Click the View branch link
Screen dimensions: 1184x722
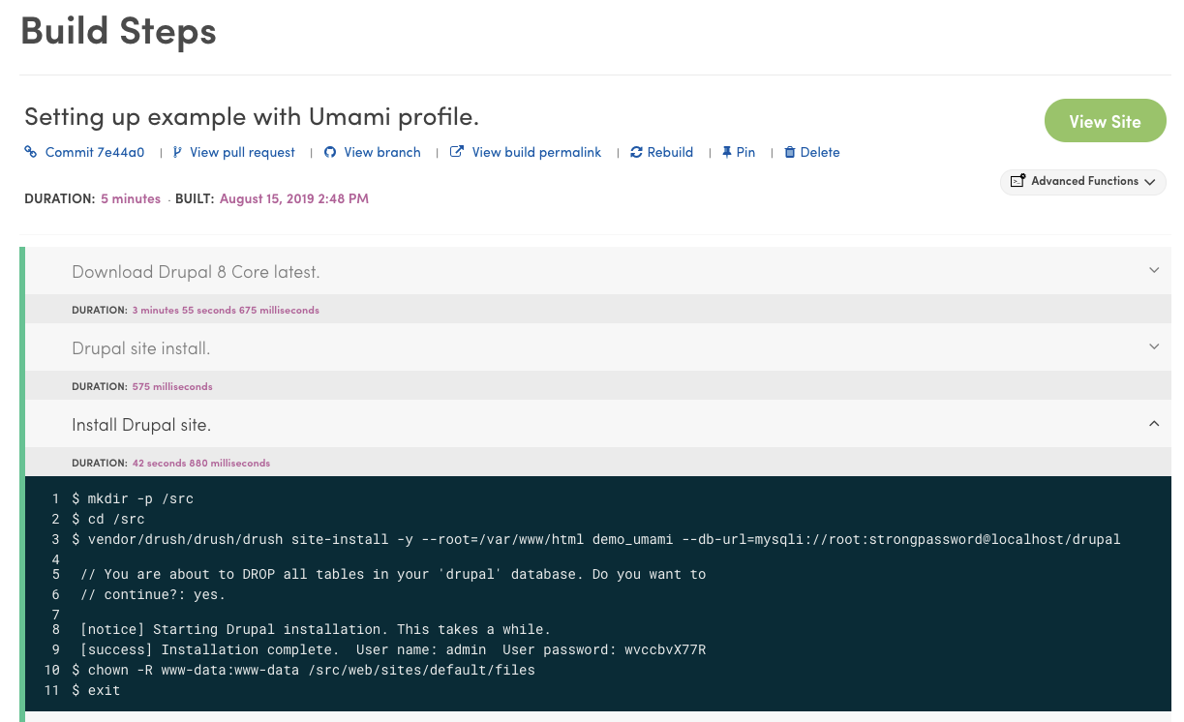379,152
